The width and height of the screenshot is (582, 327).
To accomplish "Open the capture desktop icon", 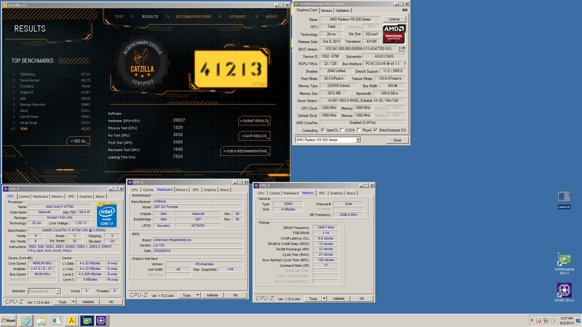I will (x=564, y=200).
